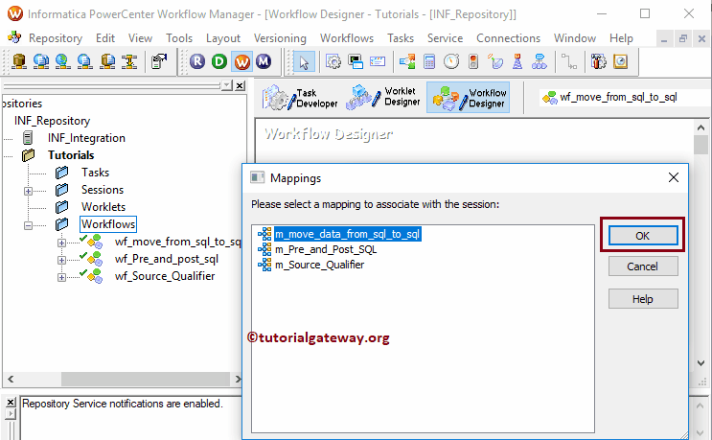Open the Worklet Designer tool

(x=383, y=97)
